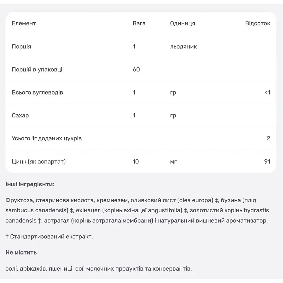Viewport: 283px width, 283px height.
Task: Click the Елемент column header
Action: pyautogui.click(x=24, y=23)
